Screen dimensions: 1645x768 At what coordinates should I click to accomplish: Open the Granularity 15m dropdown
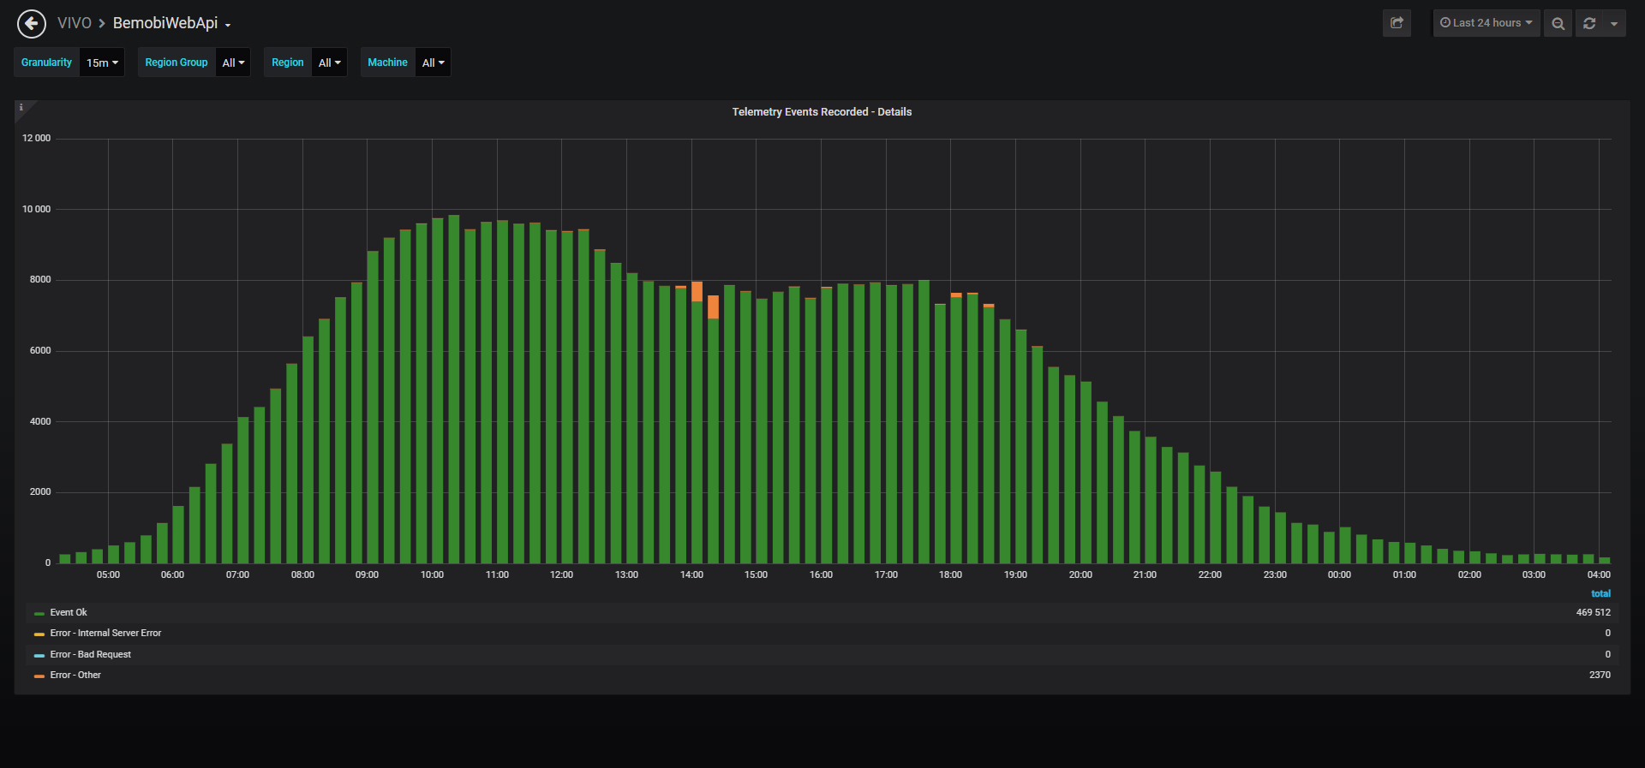102,63
